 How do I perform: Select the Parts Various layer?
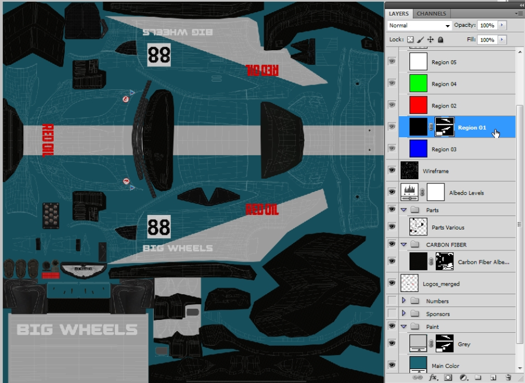coord(457,227)
